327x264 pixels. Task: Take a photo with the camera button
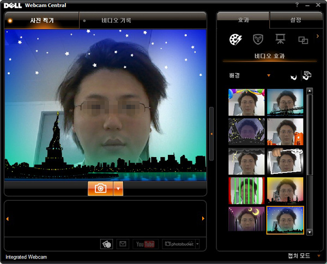[x=100, y=188]
